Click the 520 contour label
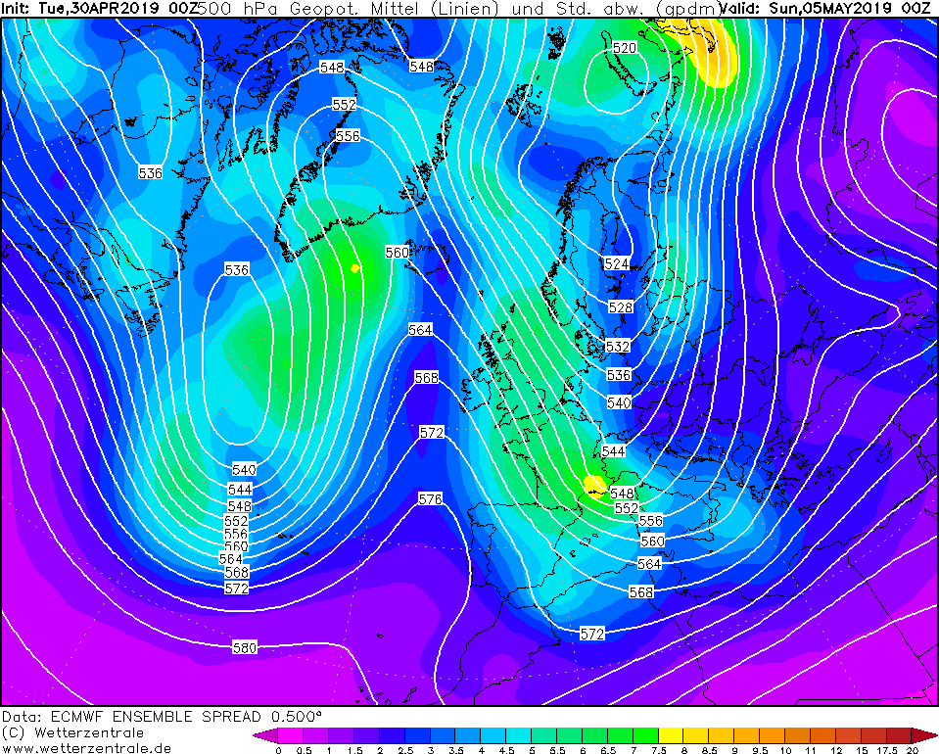The image size is (939, 754). 624,48
